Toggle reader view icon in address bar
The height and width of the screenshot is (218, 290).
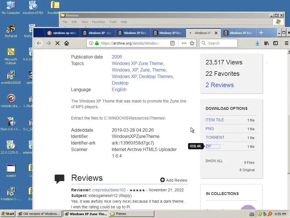(172, 43)
